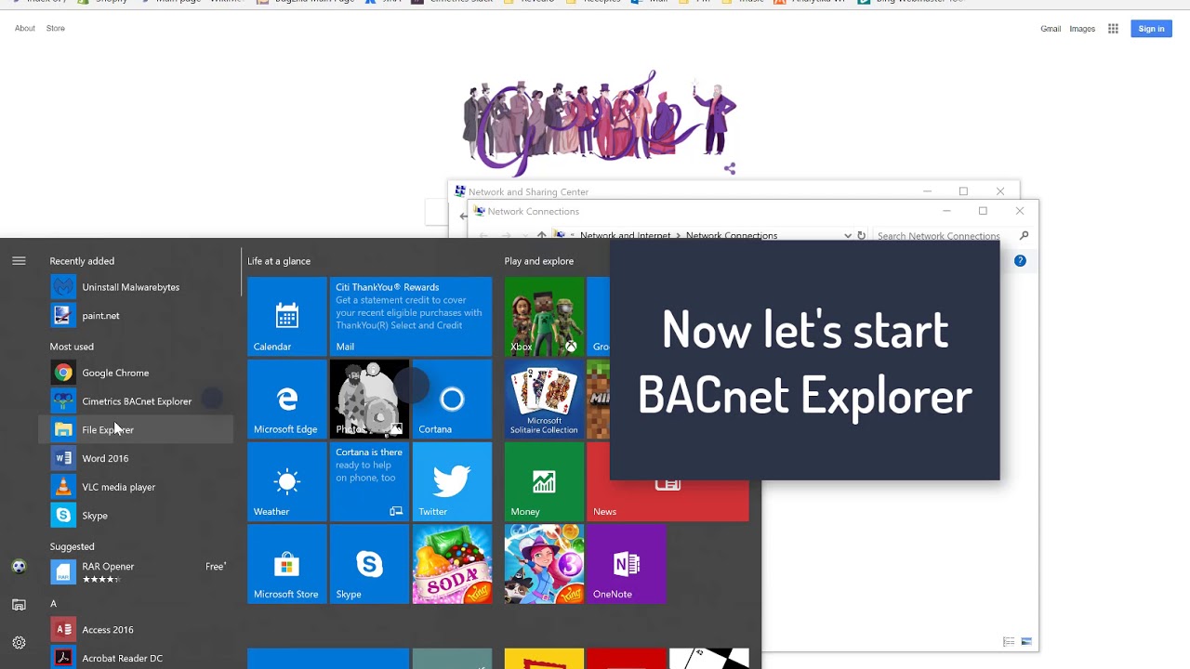Refresh the Network Connections address bar
The height and width of the screenshot is (669, 1190).
[x=861, y=236]
